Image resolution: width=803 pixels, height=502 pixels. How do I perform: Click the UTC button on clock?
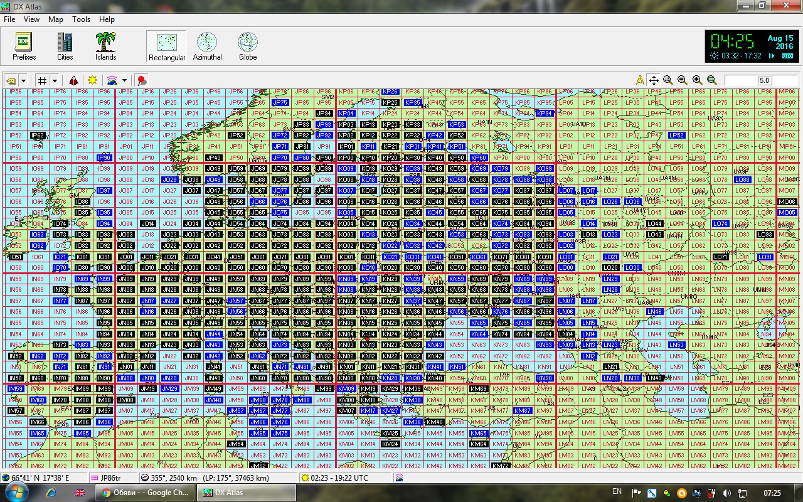pos(787,56)
